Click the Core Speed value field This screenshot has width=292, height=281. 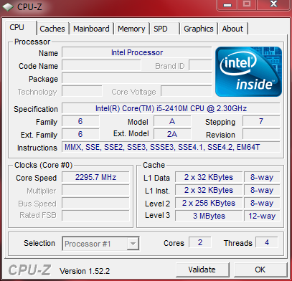tap(95, 177)
